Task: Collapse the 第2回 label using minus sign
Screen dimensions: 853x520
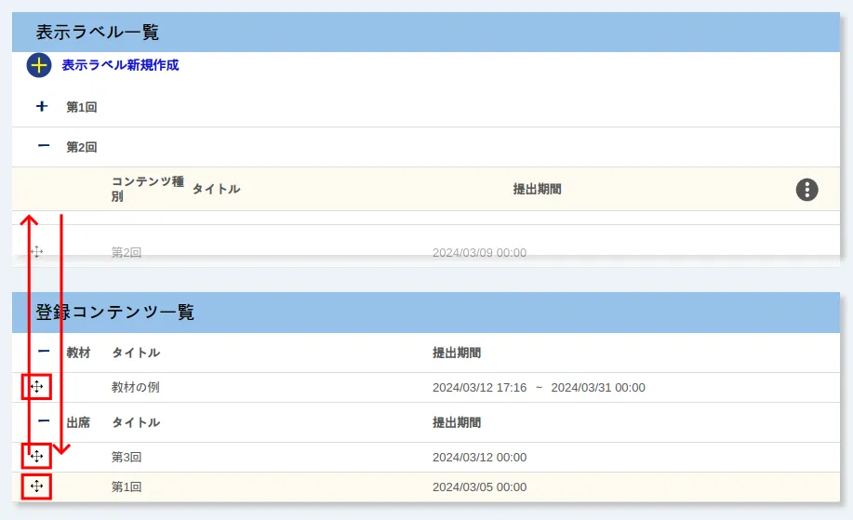Action: pos(42,146)
